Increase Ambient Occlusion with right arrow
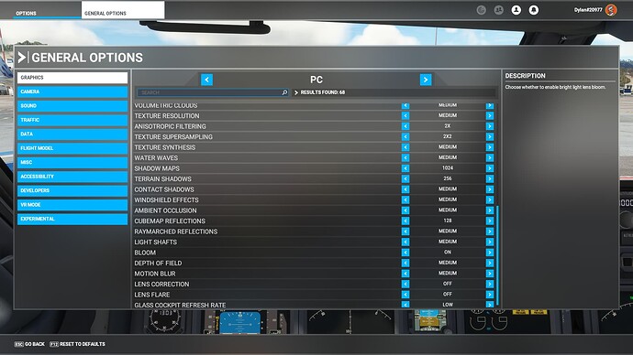The image size is (633, 355). pyautogui.click(x=490, y=210)
